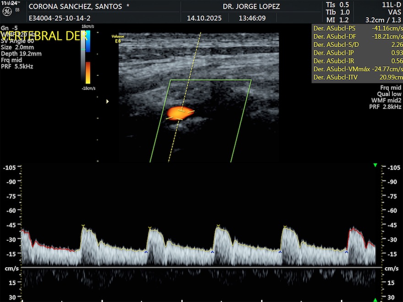
Task: Click the yellow VERTEBRAL DER annotation
Action: [x=44, y=37]
